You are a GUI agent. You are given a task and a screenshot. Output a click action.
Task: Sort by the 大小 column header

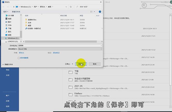click(98, 16)
